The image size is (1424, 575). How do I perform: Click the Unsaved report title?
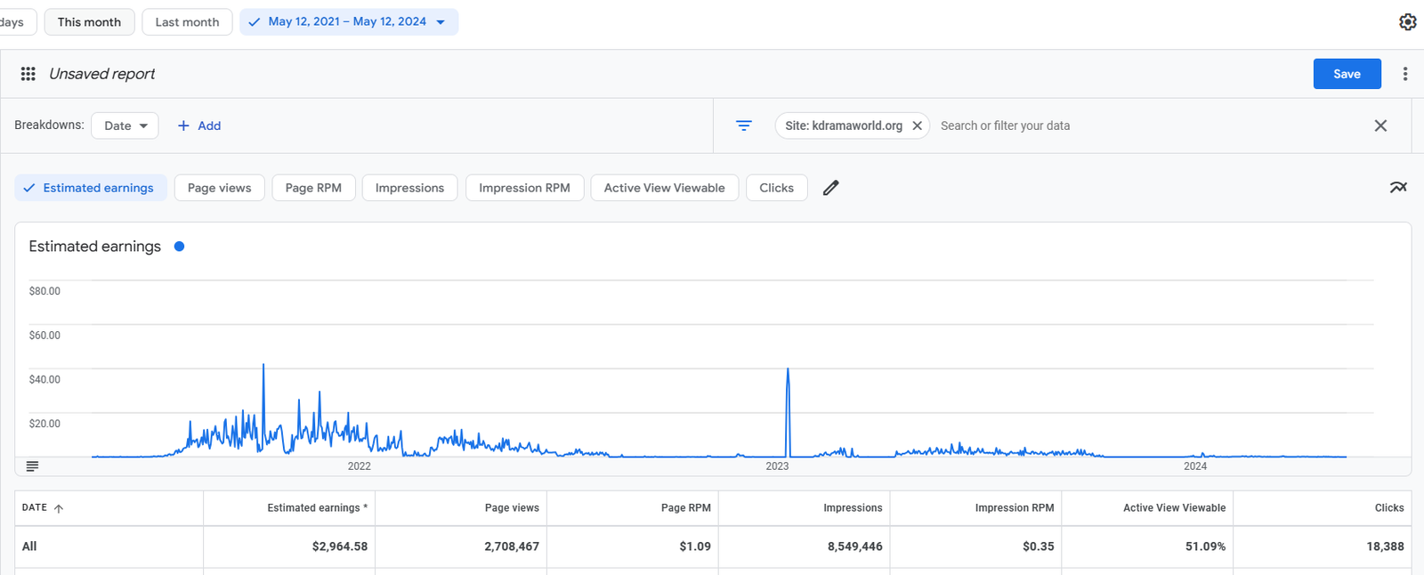(x=101, y=74)
